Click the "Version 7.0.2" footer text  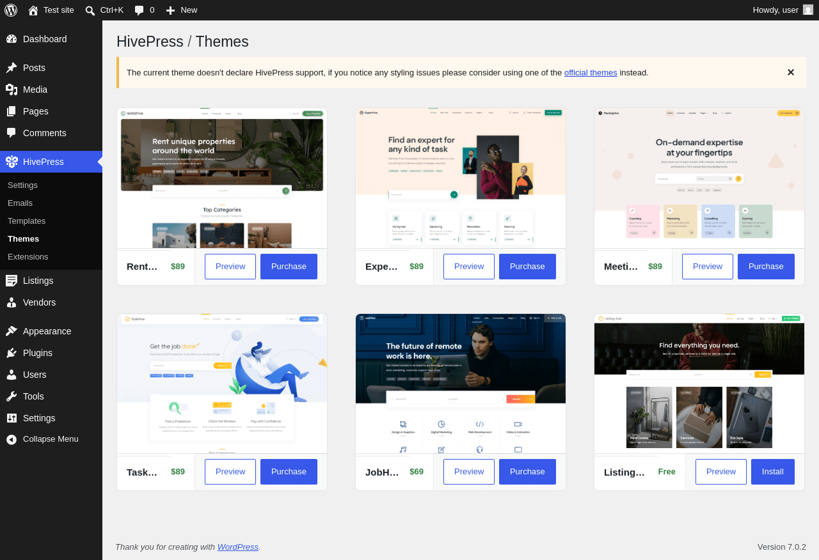point(782,547)
